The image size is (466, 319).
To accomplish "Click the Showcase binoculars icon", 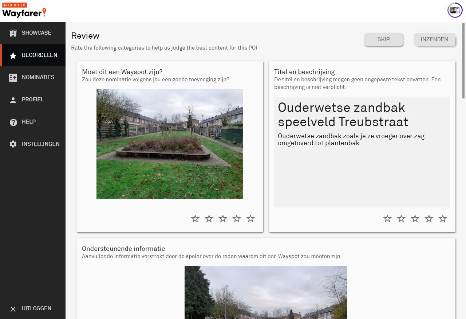I will (x=13, y=33).
